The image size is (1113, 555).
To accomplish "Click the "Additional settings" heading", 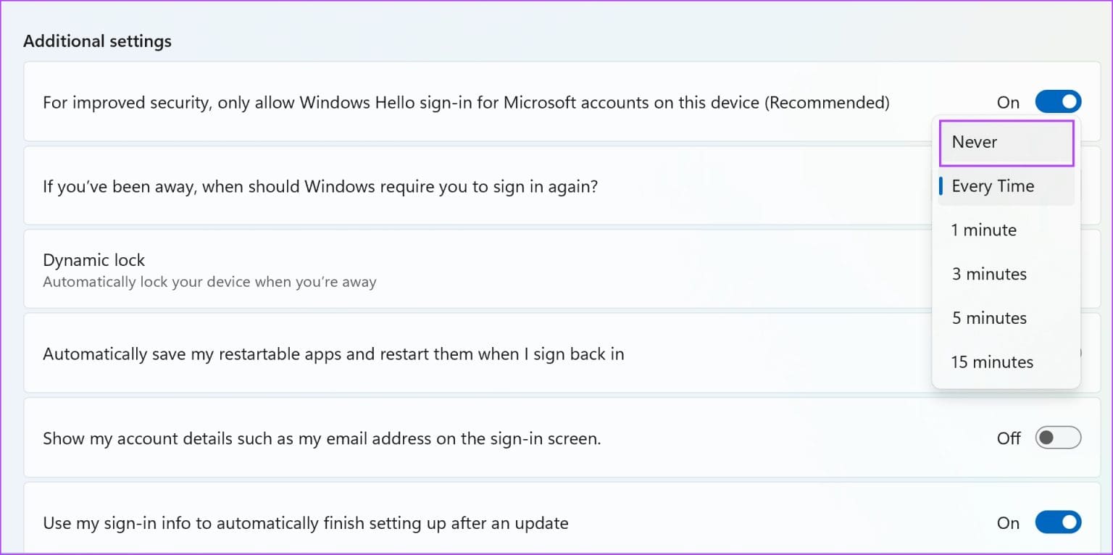I will point(97,41).
